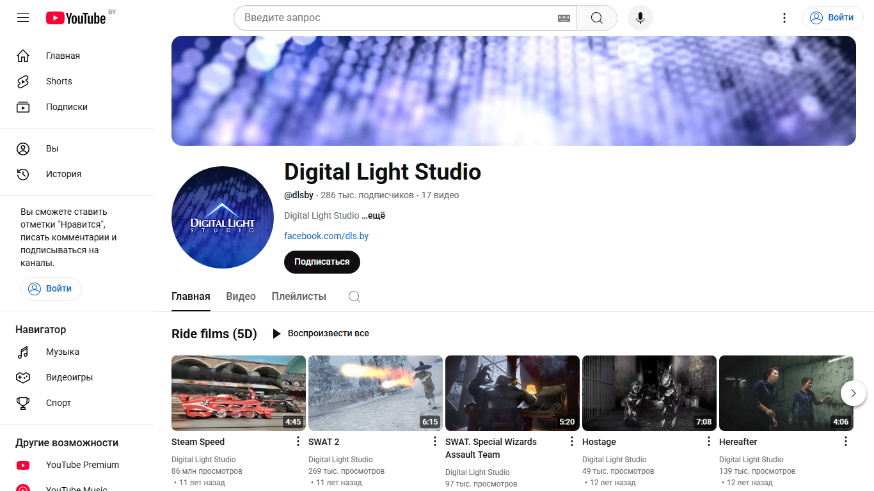Click the SWAT 2 video title
The height and width of the screenshot is (491, 874).
(324, 442)
